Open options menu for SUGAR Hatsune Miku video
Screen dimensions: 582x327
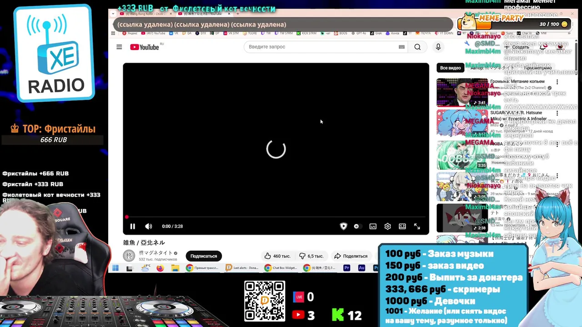point(557,113)
